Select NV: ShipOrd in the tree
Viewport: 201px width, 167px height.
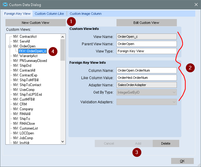(22, 66)
